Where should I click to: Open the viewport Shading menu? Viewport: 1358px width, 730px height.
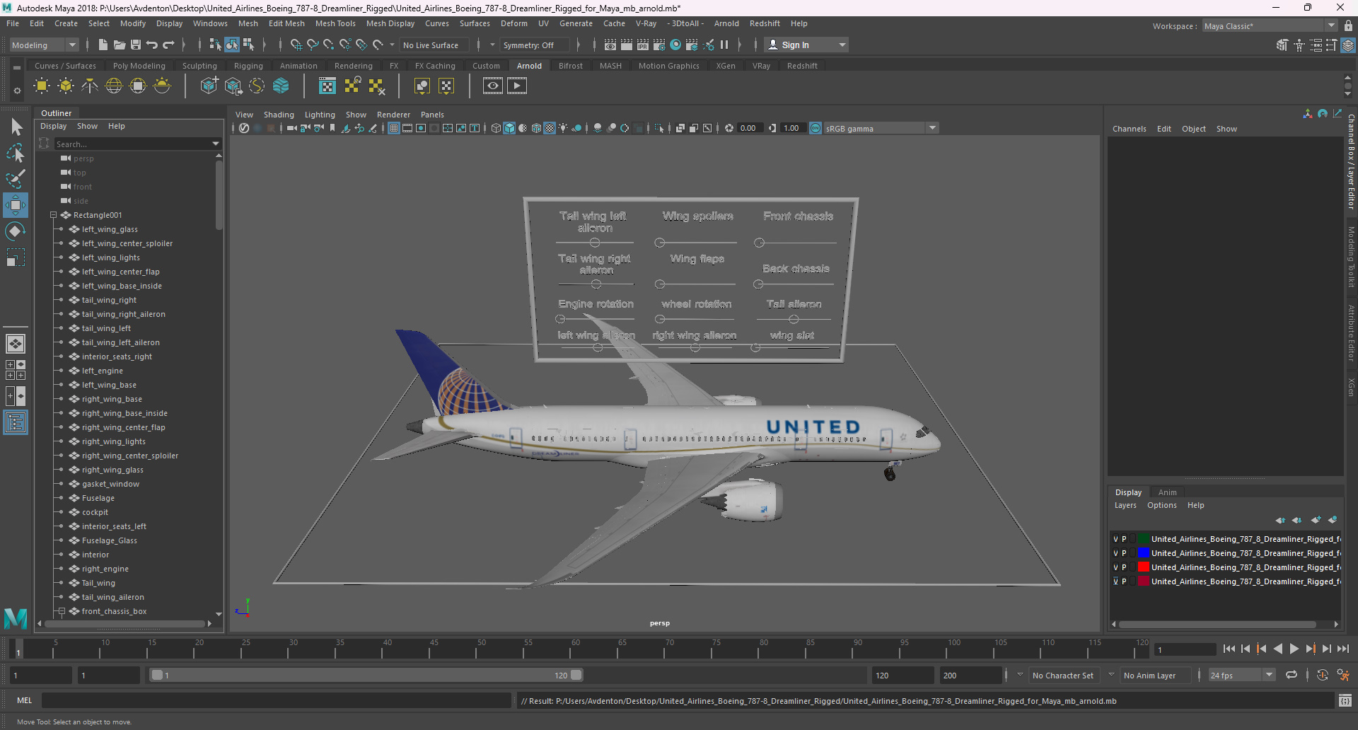(279, 115)
